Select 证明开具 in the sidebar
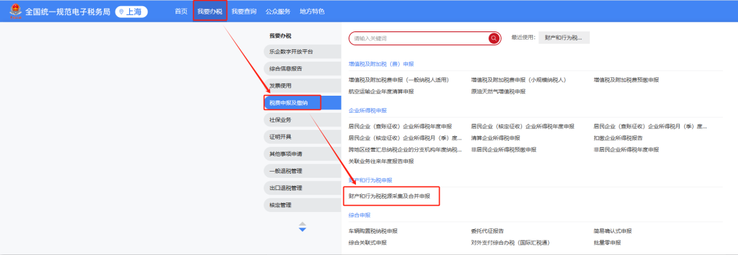Image resolution: width=738 pixels, height=255 pixels. [302, 137]
